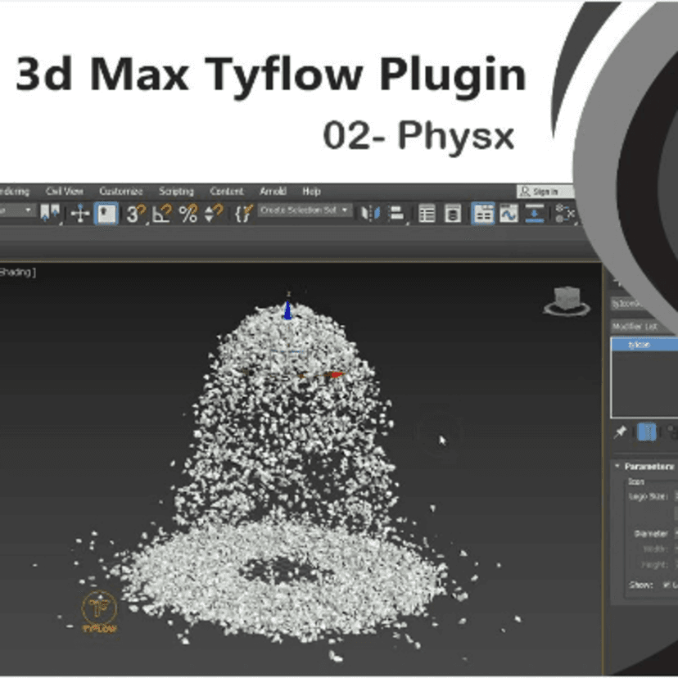Toggle the Show checkbox under Icon

click(x=668, y=585)
